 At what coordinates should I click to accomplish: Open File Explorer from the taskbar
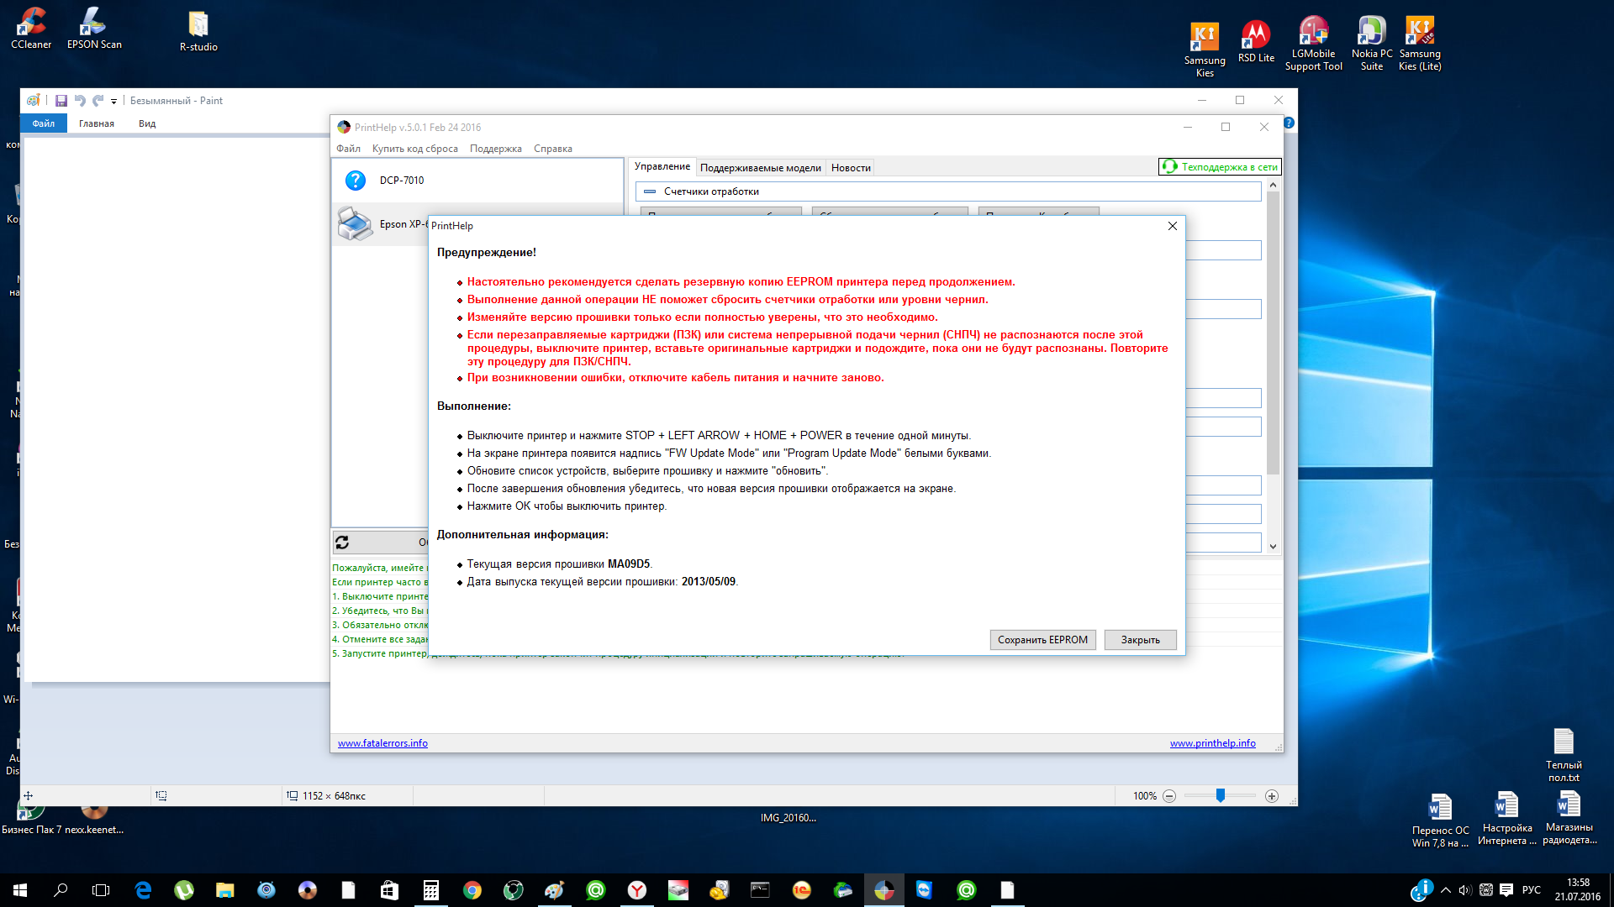click(224, 890)
